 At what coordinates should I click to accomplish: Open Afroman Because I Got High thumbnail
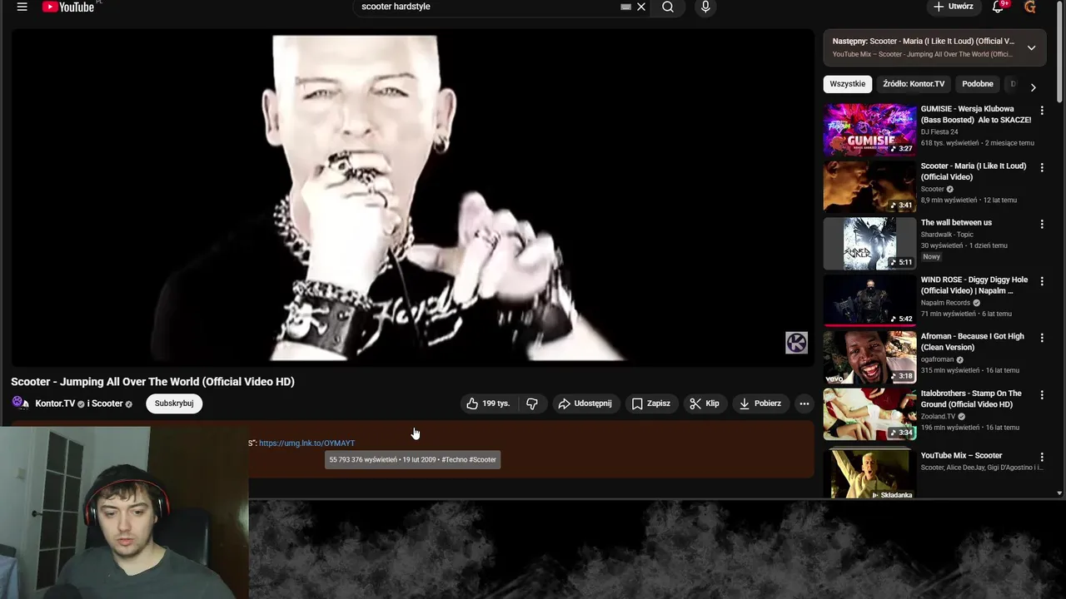pyautogui.click(x=869, y=357)
